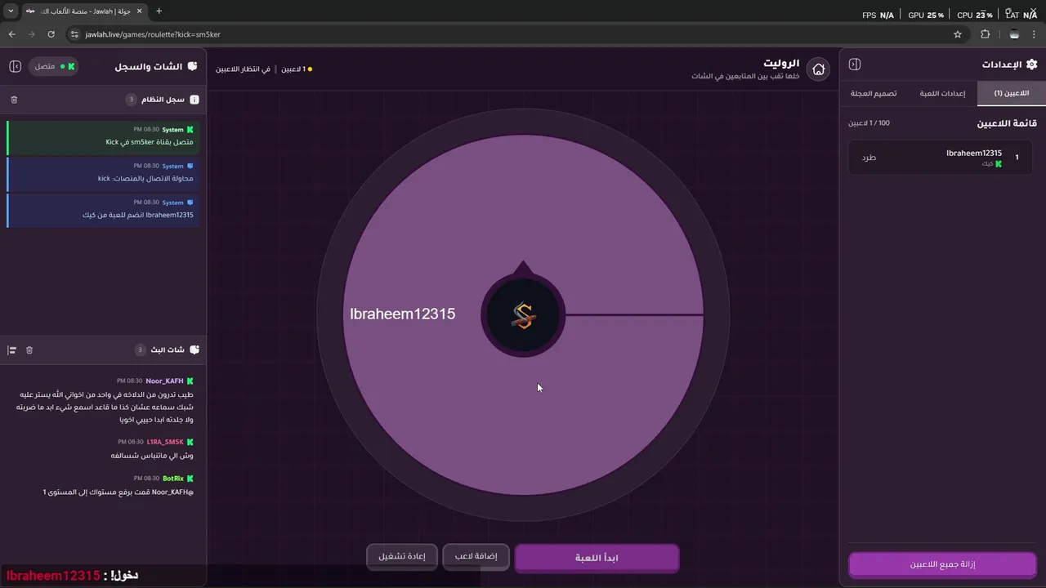This screenshot has width=1046, height=588.
Task: Open the tab search dropdown arrow
Action: 11,11
